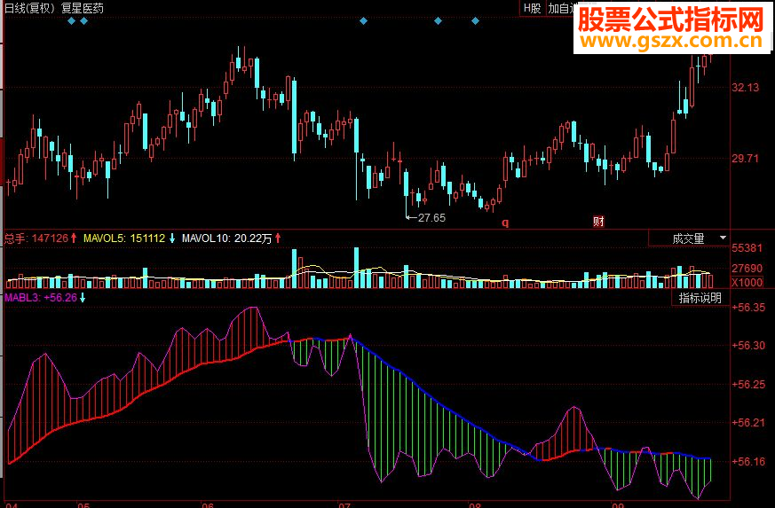The image size is (775, 508).
Task: Click the 指标说明 button
Action: click(700, 298)
